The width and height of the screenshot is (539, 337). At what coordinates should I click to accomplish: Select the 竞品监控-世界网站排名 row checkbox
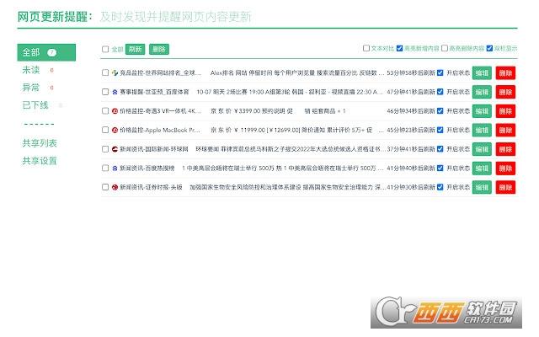[x=105, y=72]
